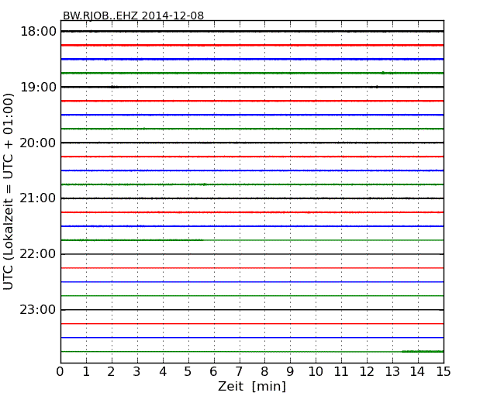Click x-axis tick label 2
The height and width of the screenshot is (403, 504).
(111, 371)
